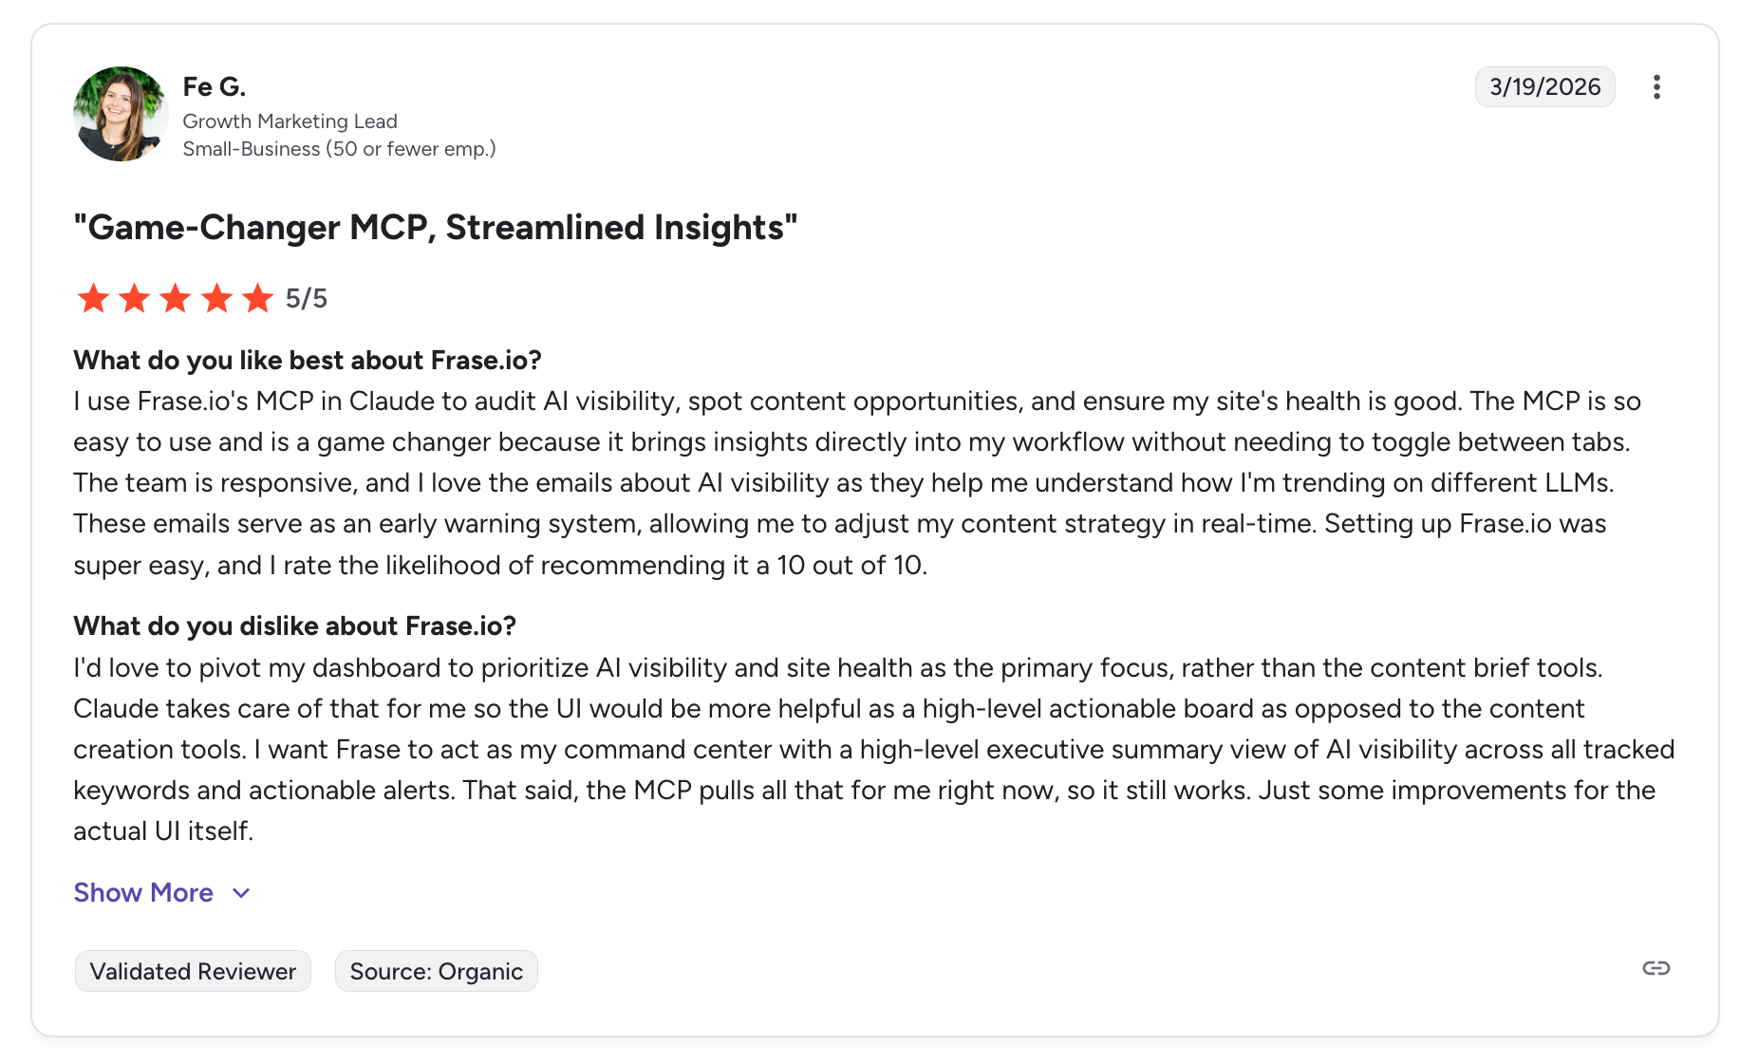The image size is (1758, 1063).
Task: Click the fifth rating star
Action: click(258, 298)
